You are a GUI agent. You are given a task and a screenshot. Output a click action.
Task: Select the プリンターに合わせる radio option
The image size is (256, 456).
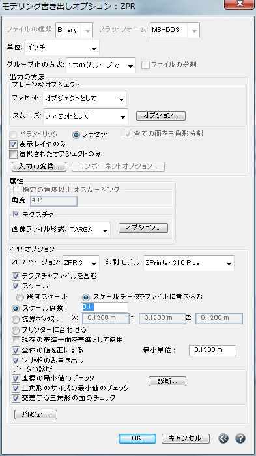pyautogui.click(x=16, y=330)
